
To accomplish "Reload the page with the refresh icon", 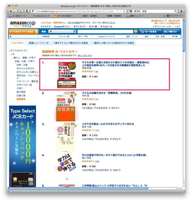I will click(124, 11).
